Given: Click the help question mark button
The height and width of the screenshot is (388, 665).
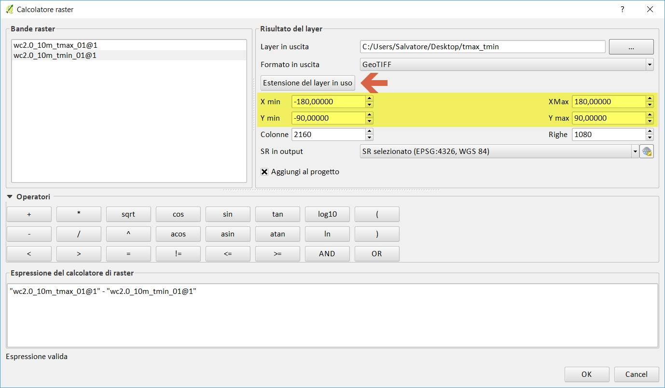Looking at the screenshot, I should [623, 9].
